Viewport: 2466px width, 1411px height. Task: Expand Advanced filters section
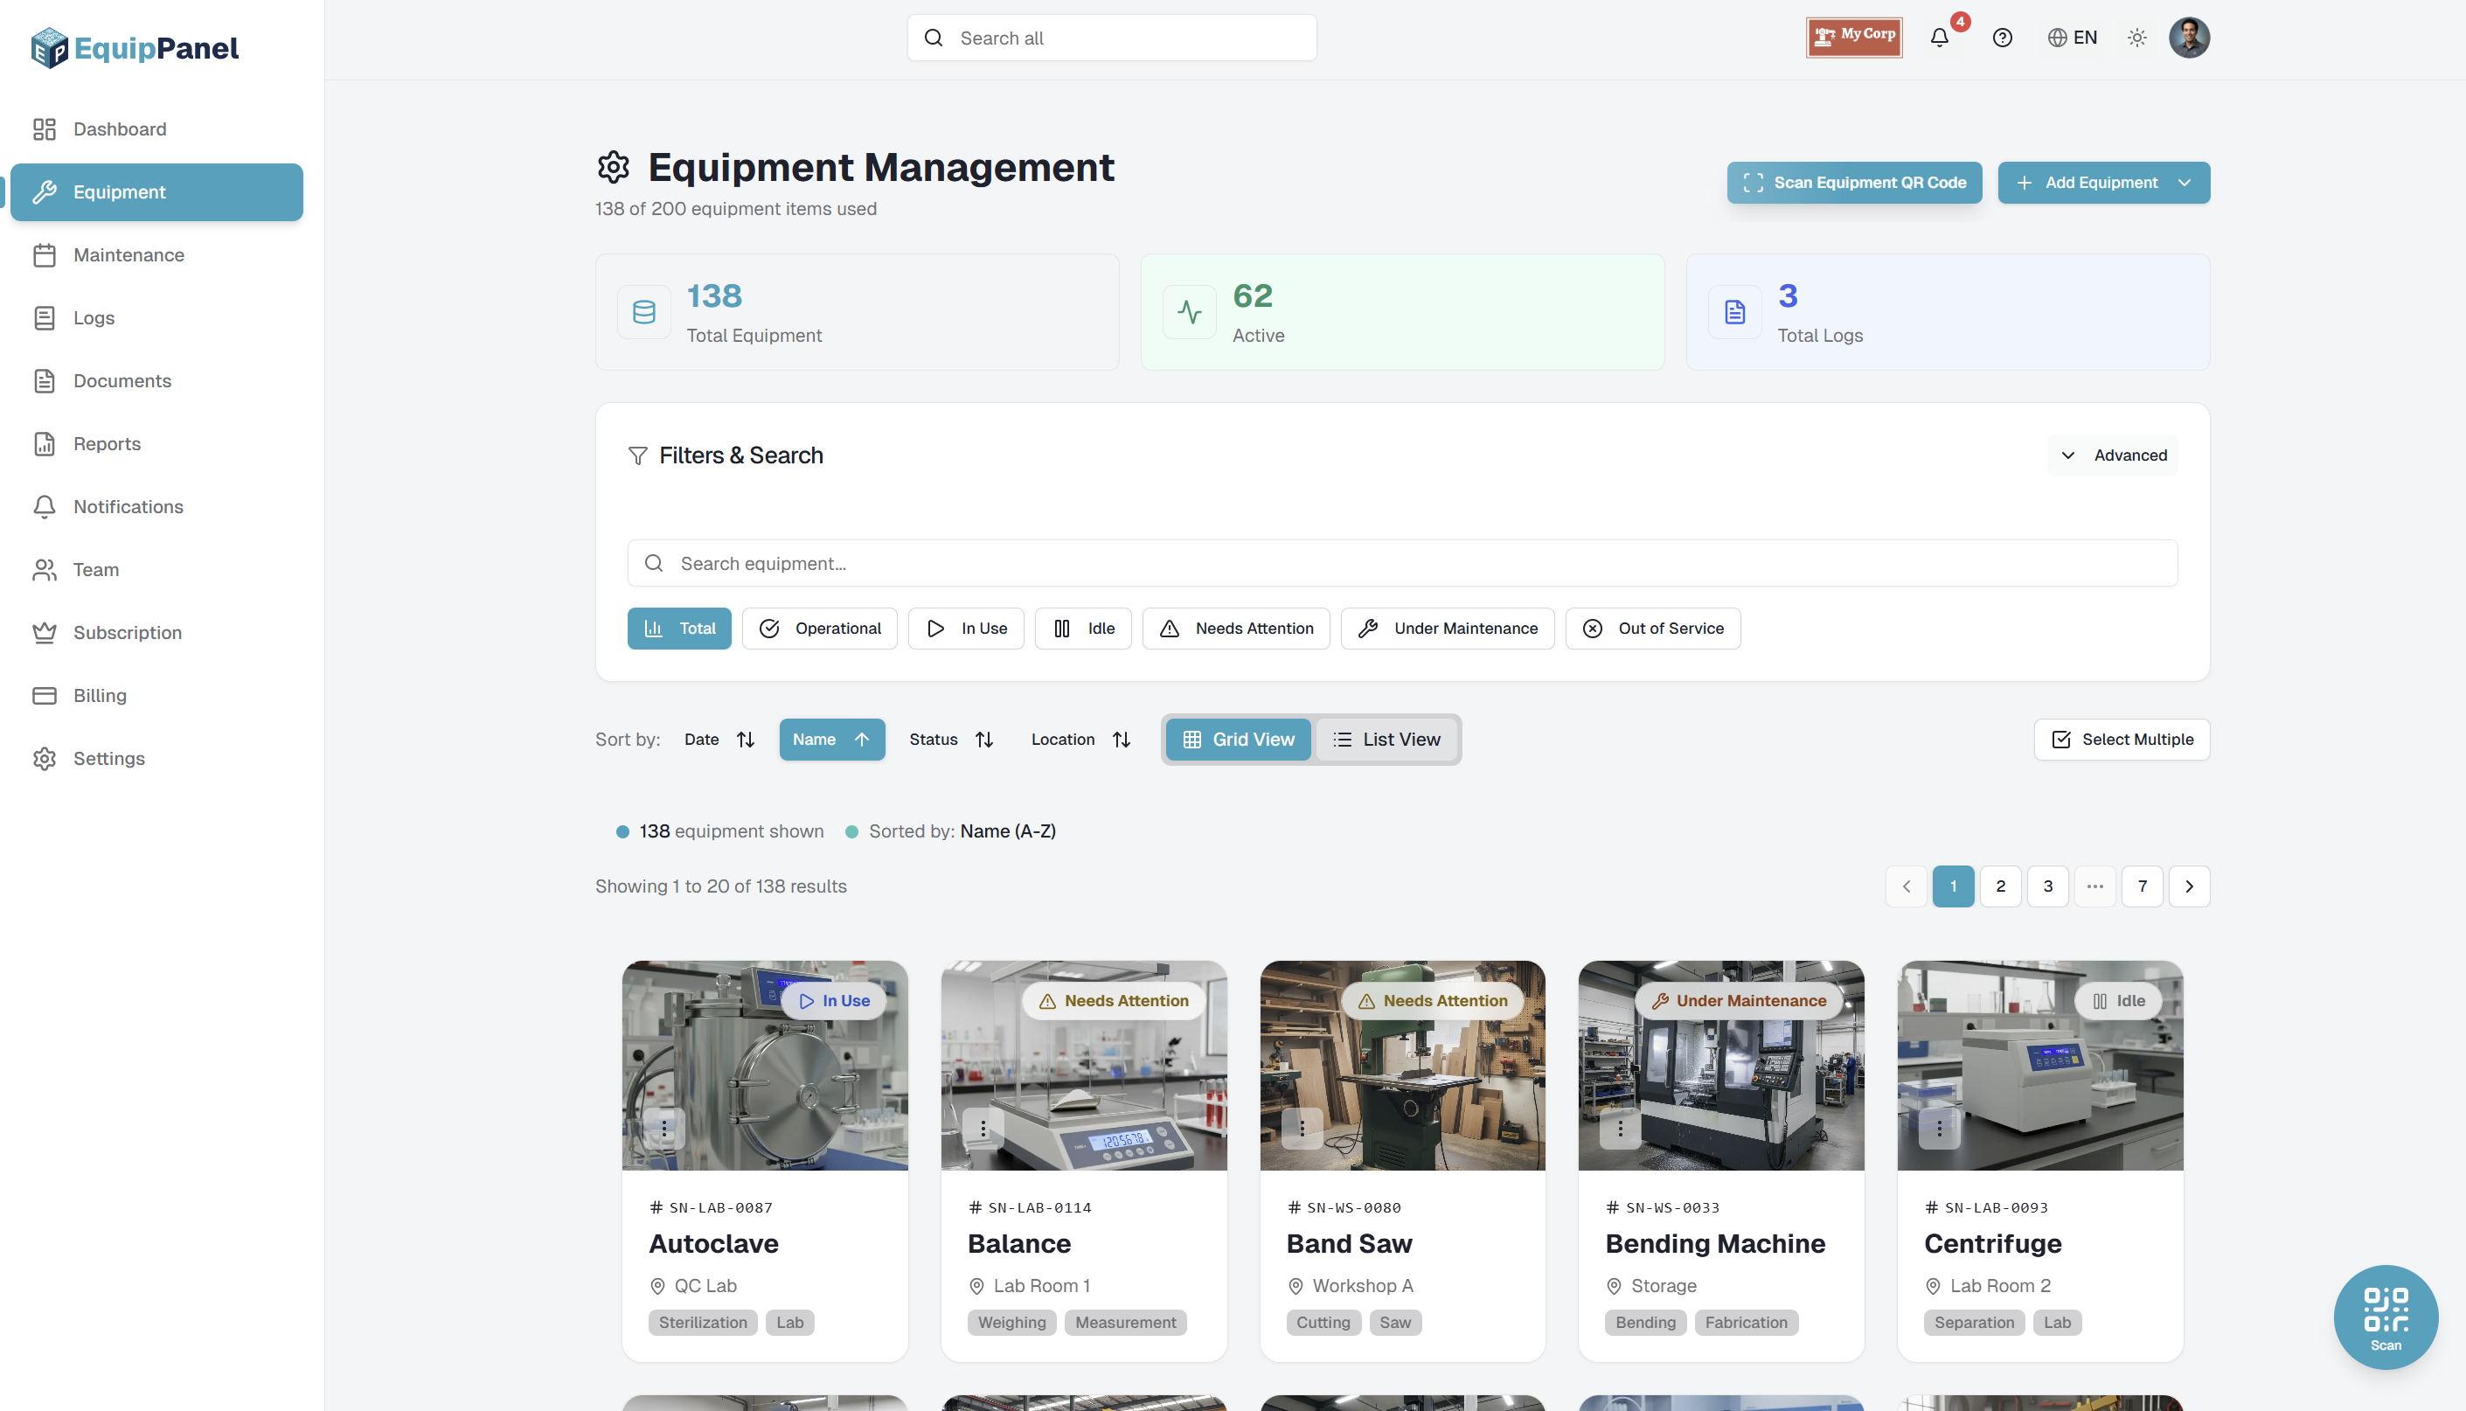coord(2114,455)
